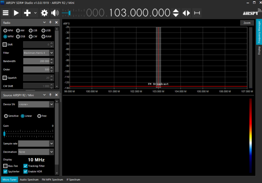Open the settings gear icon
262x183 pixels.
click(x=44, y=13)
